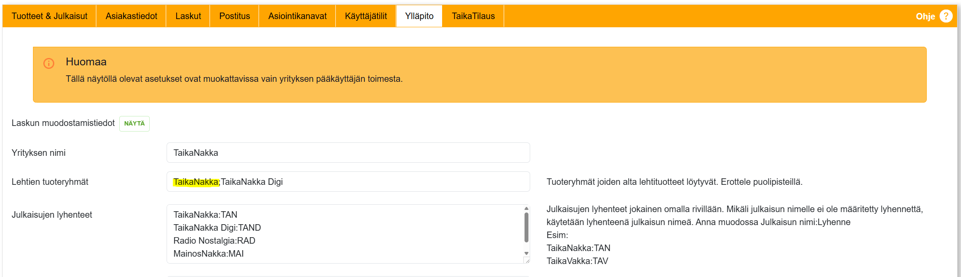This screenshot has width=961, height=277.
Task: Click into the Lehtien tuoteryhmät field
Action: 390,182
